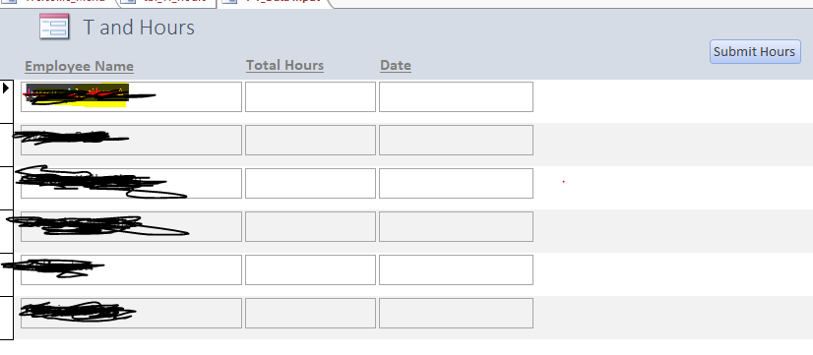This screenshot has height=355, width=813.
Task: Select the record selector of the last row
Action: tap(6, 318)
